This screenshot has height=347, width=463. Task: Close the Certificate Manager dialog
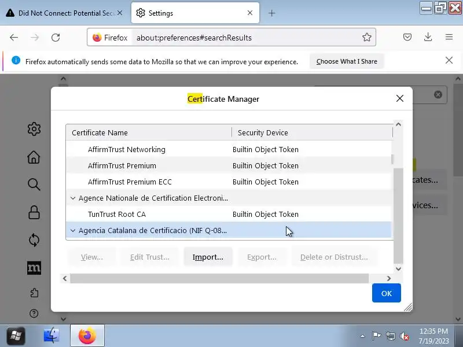pyautogui.click(x=399, y=98)
